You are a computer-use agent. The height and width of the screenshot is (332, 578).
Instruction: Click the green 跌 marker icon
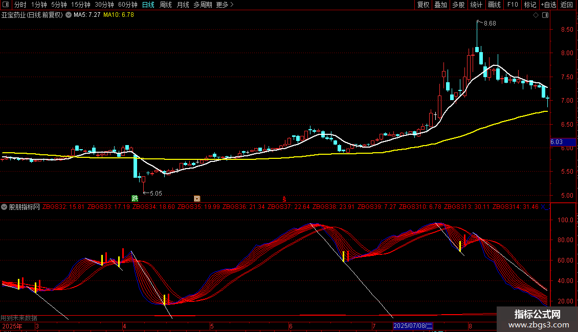[x=135, y=198]
